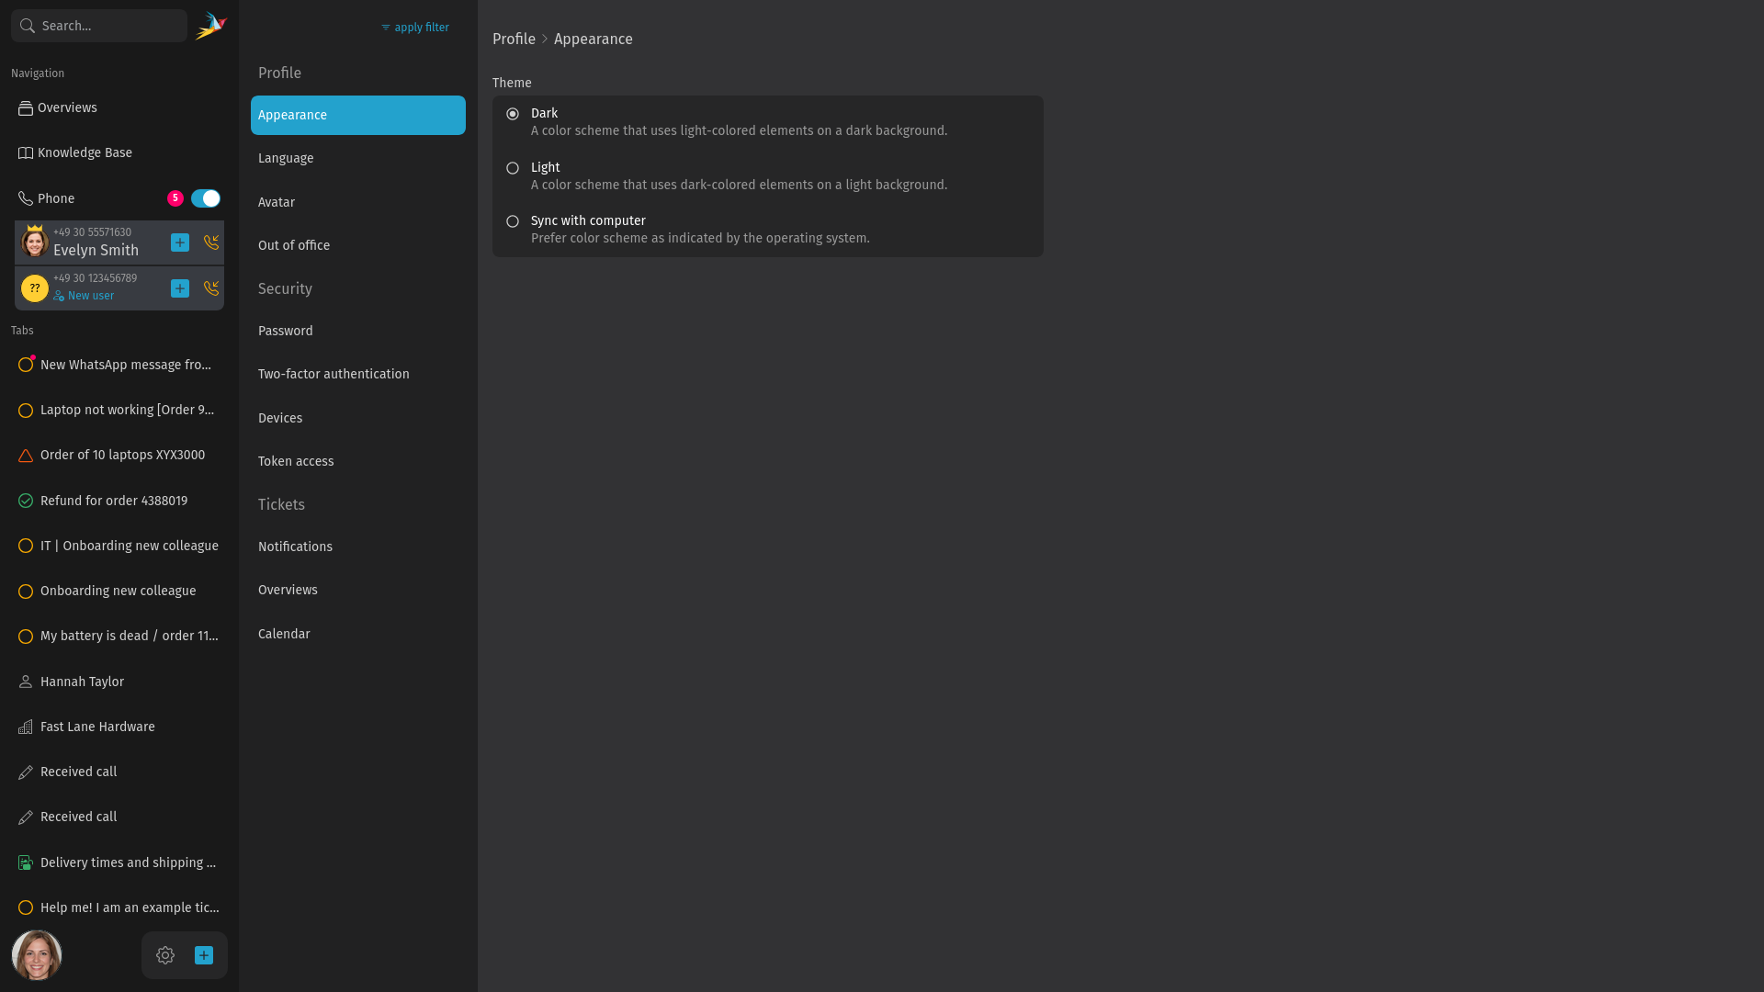Toggle the Phone availability switch
Image resolution: width=1764 pixels, height=992 pixels.
click(206, 198)
